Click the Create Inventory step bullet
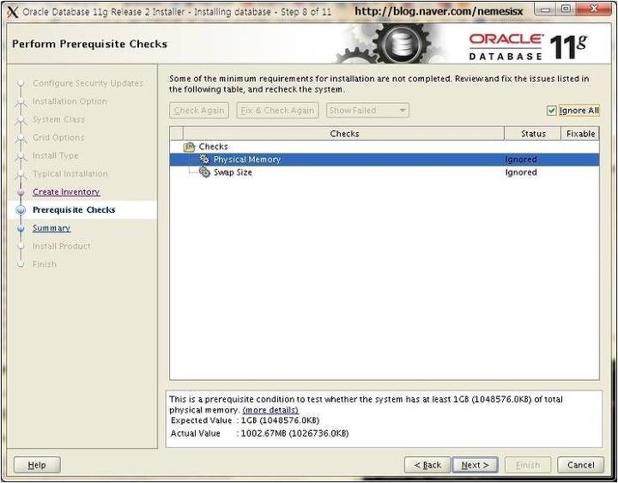 [x=21, y=192]
